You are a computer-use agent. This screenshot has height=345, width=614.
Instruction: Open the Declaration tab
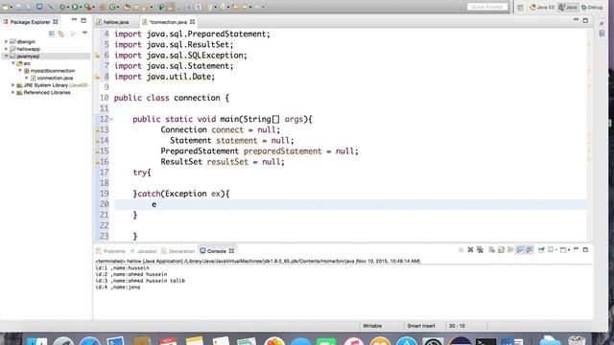coord(178,251)
